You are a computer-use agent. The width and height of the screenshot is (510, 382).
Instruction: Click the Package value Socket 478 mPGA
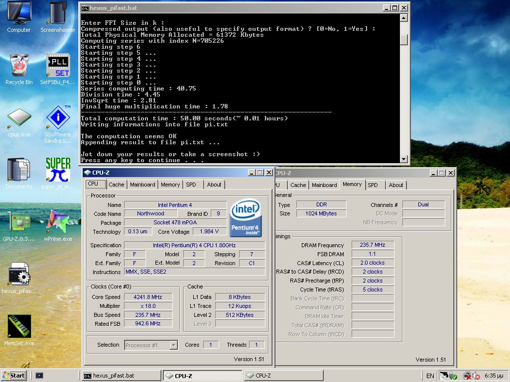coord(175,222)
